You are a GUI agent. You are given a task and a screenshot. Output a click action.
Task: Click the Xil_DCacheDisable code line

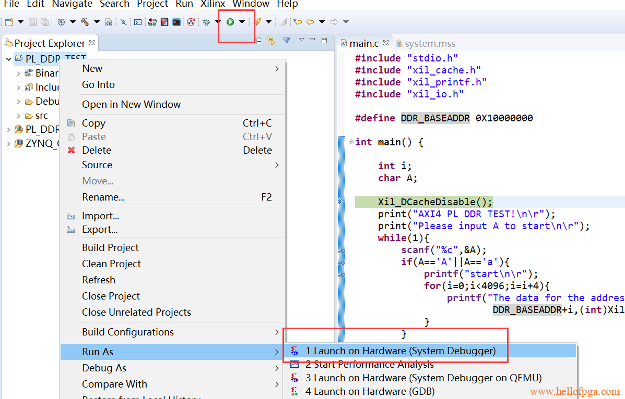435,202
